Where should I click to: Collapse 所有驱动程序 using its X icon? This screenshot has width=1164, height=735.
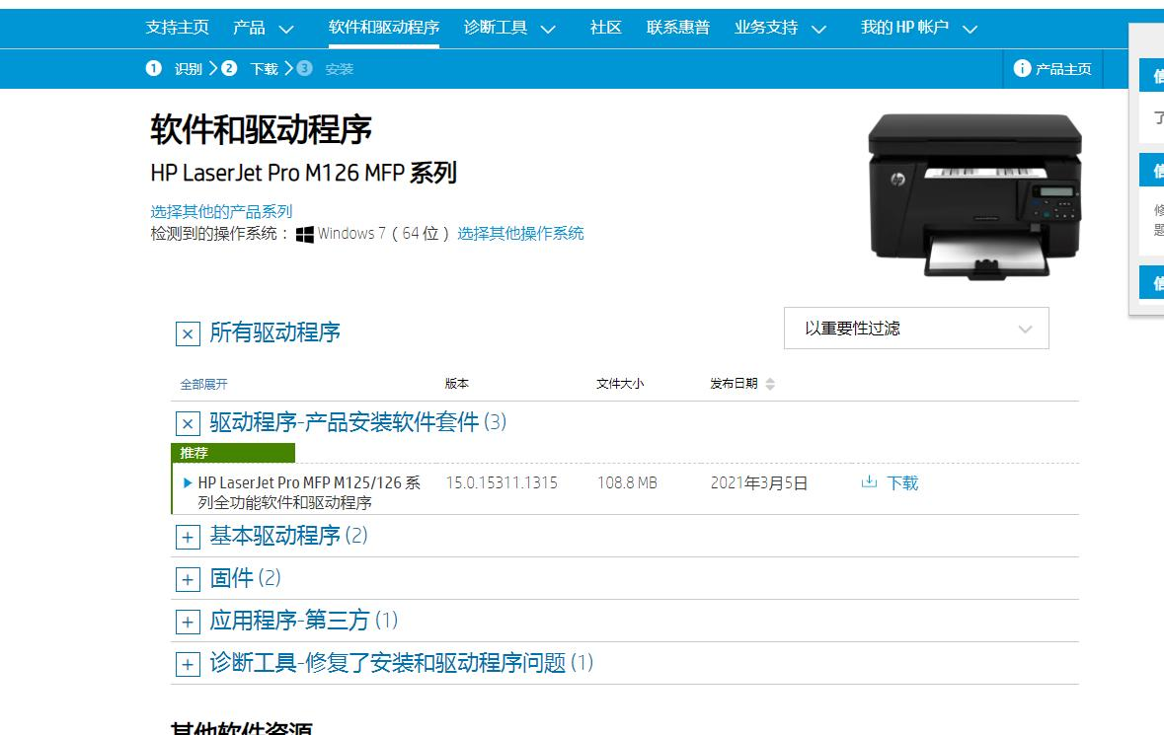(186, 334)
